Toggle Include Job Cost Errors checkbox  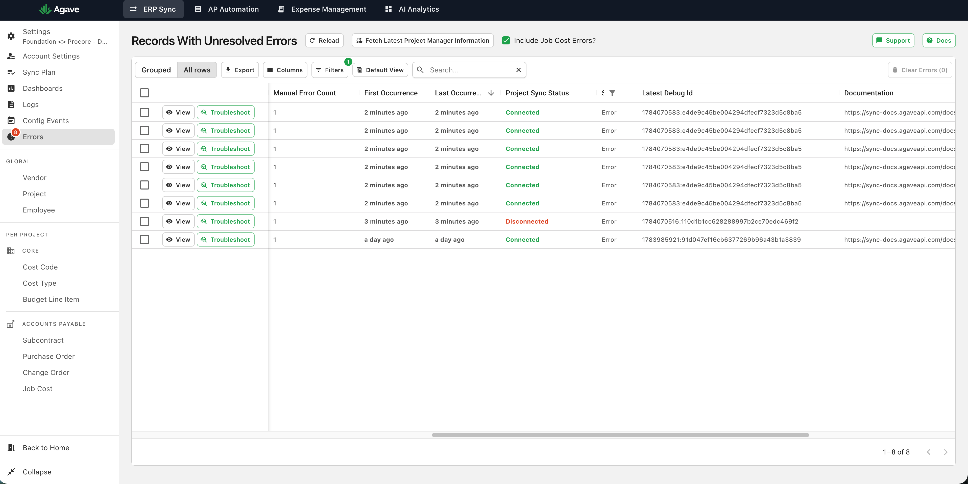506,41
